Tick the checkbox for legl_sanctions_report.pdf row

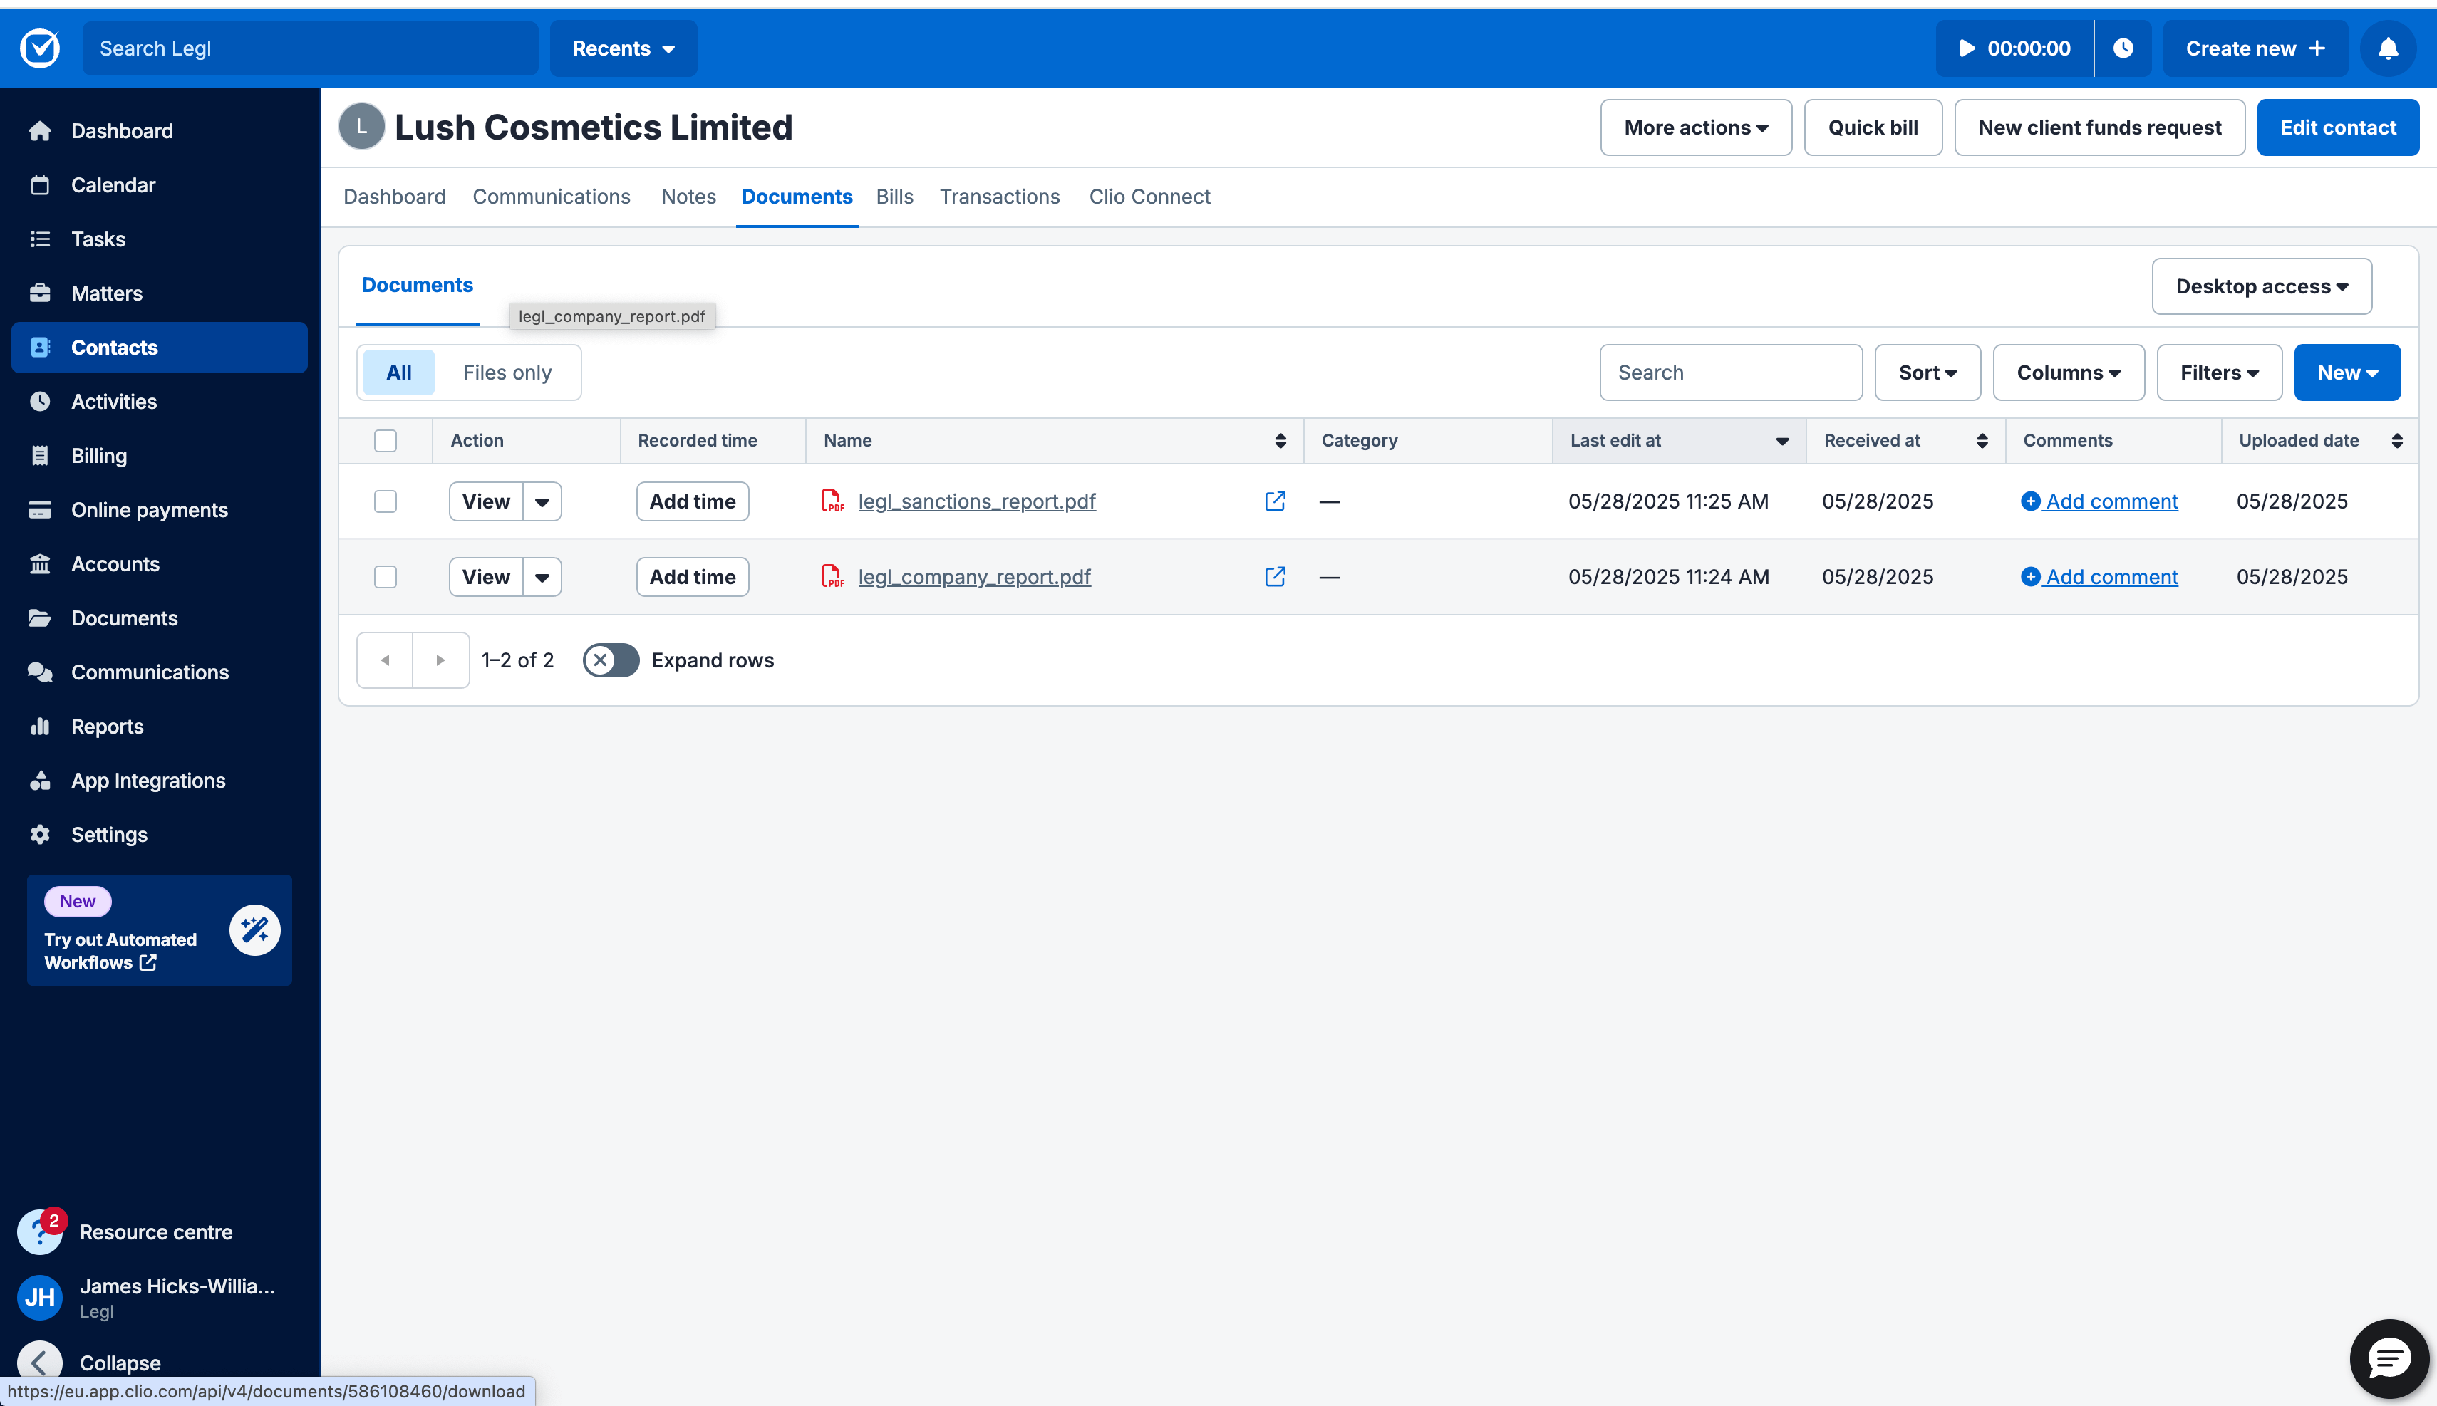tap(386, 501)
